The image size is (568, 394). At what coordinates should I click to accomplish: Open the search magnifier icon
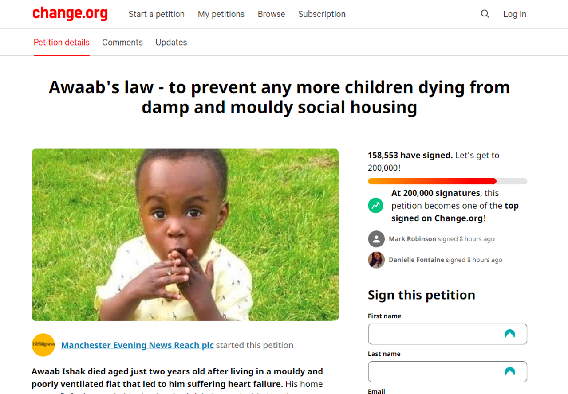click(485, 14)
